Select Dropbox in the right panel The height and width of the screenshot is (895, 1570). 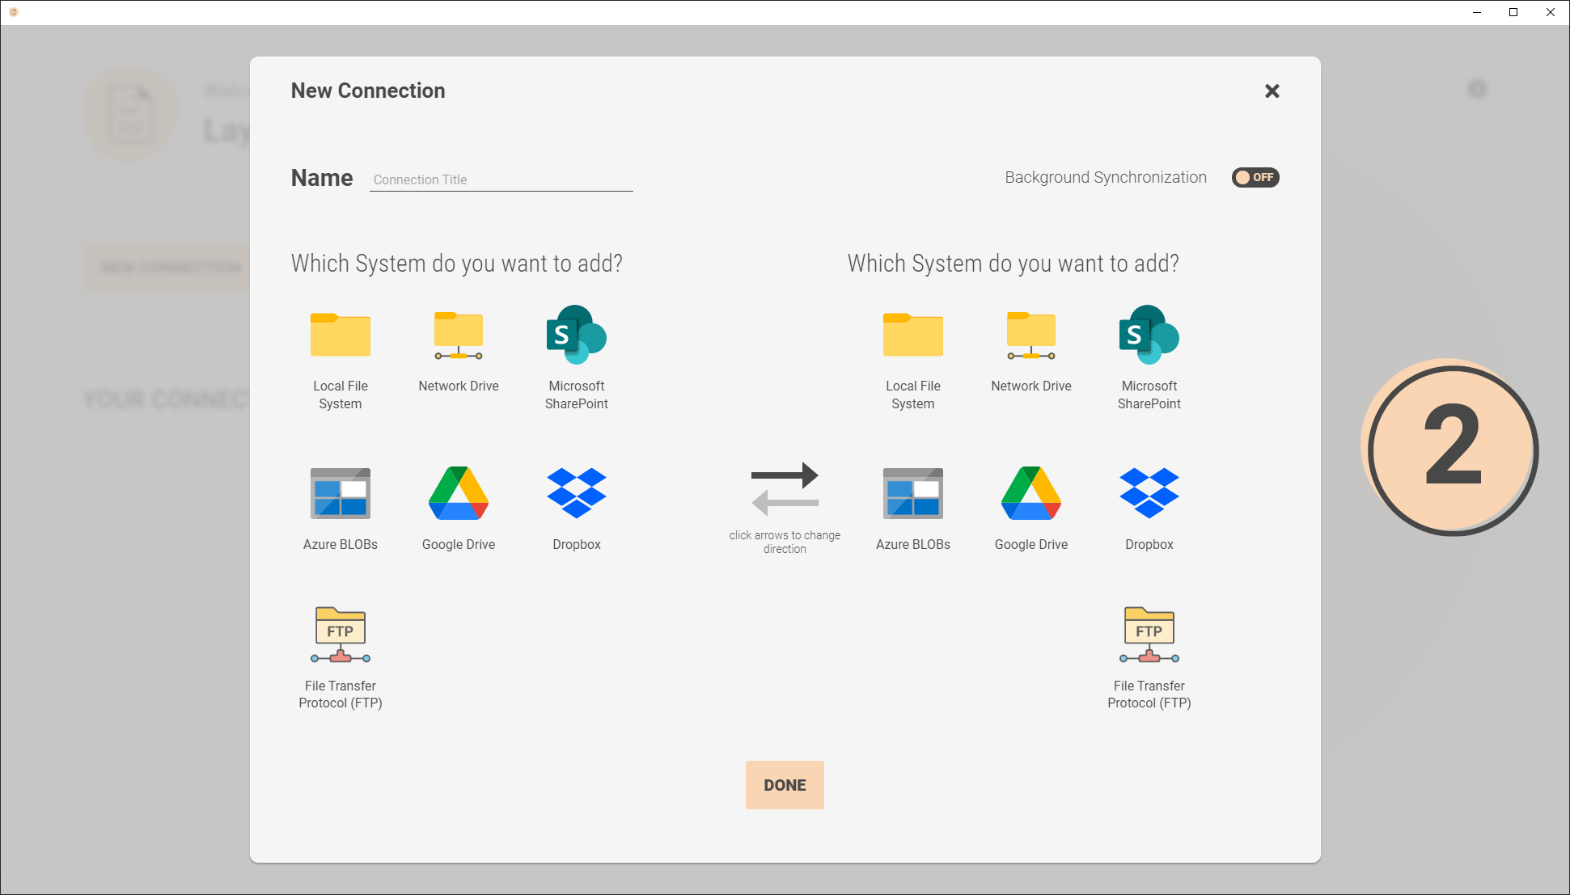pos(1149,493)
